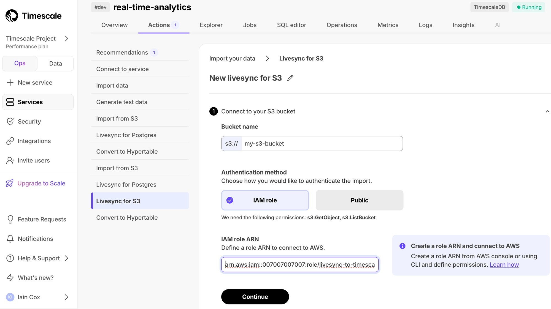
Task: Open the Overview tab
Action: coord(114,25)
